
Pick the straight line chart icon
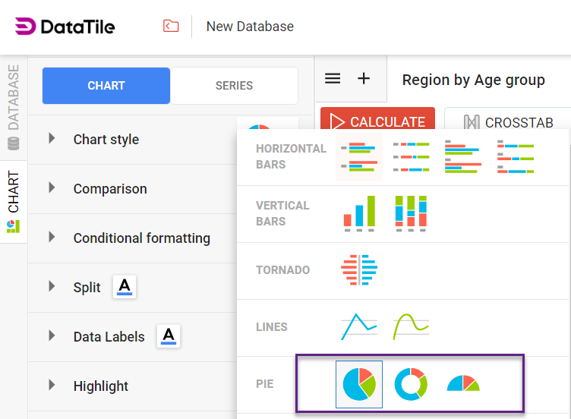pyautogui.click(x=359, y=326)
